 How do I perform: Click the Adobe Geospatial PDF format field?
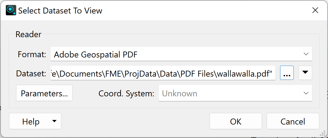[x=181, y=54]
